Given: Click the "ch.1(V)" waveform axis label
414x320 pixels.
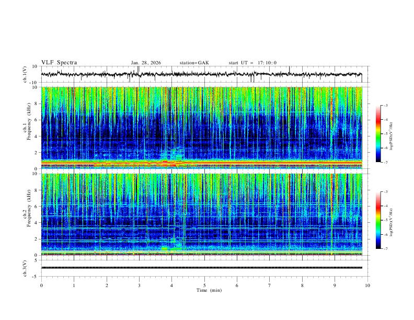Looking at the screenshot, I should [x=25, y=74].
